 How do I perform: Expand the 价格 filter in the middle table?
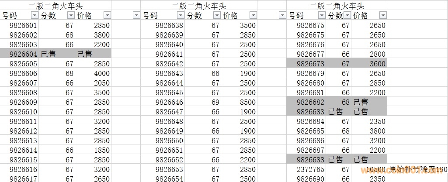(x=253, y=15)
